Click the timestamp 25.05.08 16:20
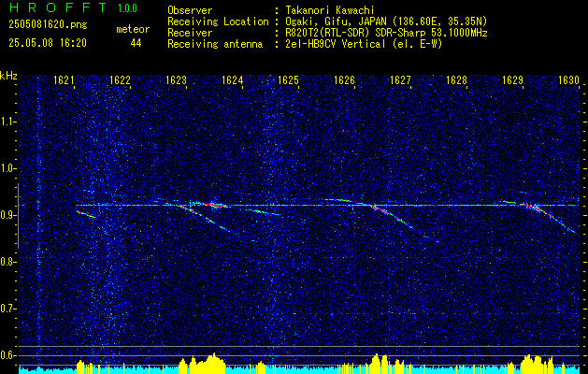 point(48,43)
